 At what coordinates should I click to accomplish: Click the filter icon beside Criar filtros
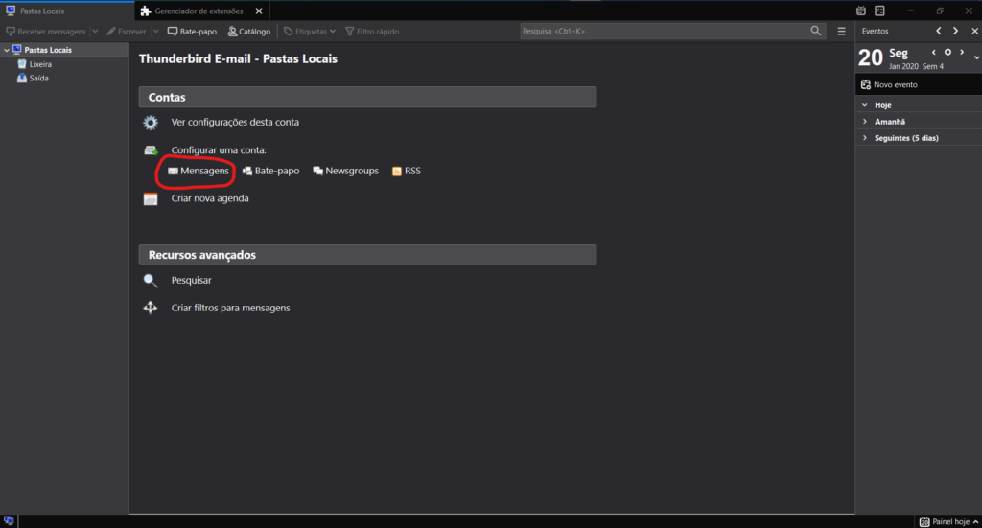[151, 308]
